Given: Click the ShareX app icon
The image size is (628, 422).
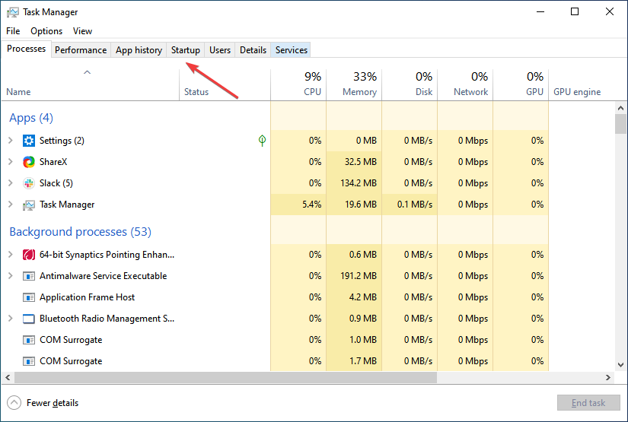Looking at the screenshot, I should [29, 162].
